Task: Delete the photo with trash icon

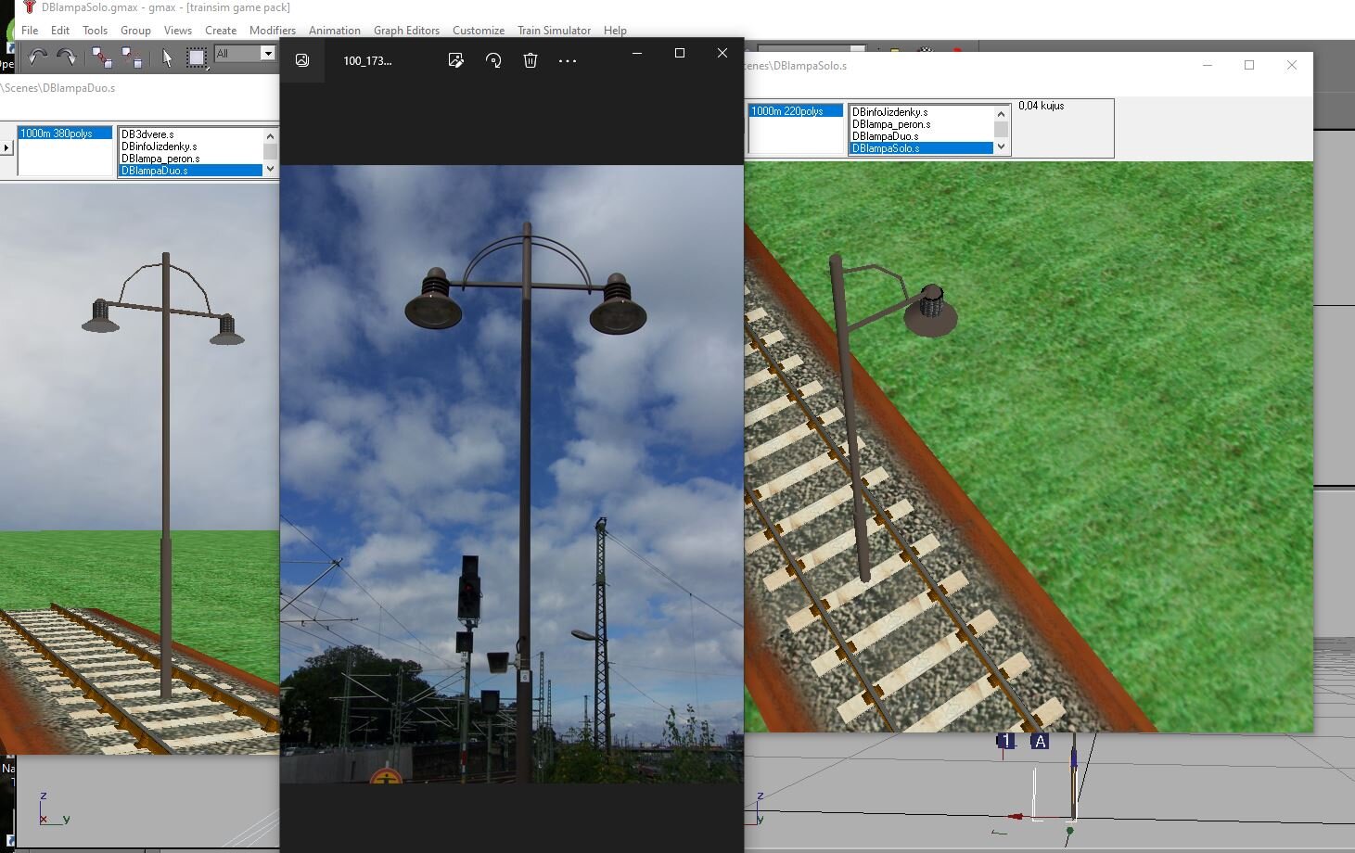Action: [x=530, y=60]
